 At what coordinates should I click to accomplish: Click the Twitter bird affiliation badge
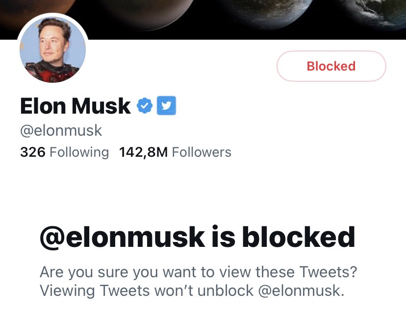click(x=166, y=106)
